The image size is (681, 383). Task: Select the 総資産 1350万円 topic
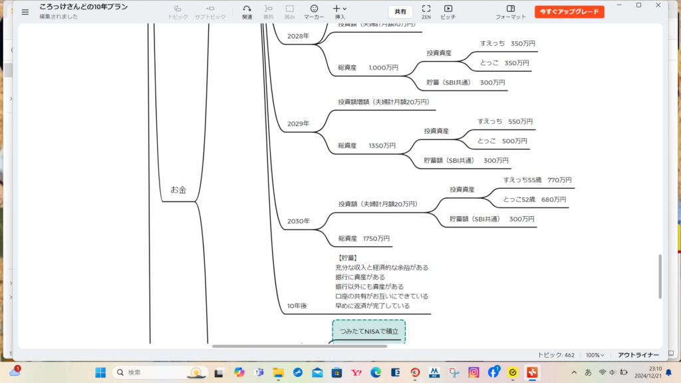pos(366,146)
